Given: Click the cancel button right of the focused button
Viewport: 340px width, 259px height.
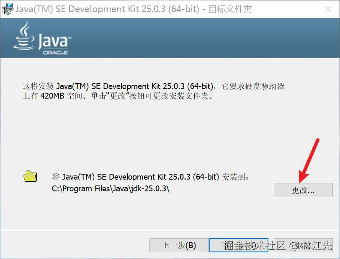Looking at the screenshot, I should click(303, 245).
